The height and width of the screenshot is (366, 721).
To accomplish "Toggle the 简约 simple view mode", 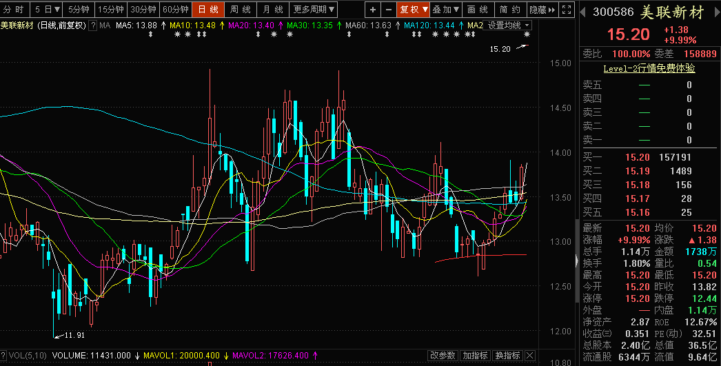I will coord(510,10).
